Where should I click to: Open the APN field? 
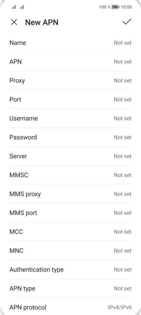(x=70, y=62)
